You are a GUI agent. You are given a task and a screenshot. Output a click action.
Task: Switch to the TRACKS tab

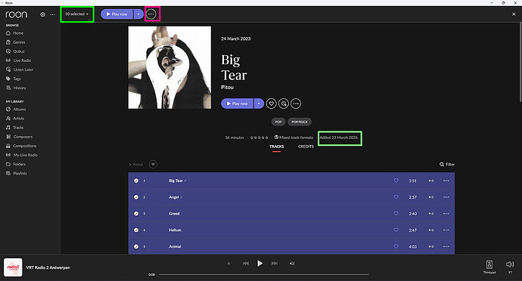coord(277,147)
